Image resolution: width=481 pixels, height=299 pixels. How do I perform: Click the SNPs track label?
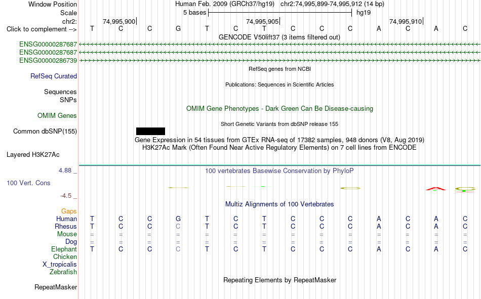point(68,100)
